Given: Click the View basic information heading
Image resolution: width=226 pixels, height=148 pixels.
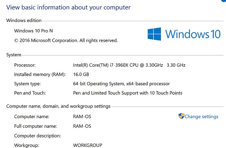Looking at the screenshot, I should (68, 7).
